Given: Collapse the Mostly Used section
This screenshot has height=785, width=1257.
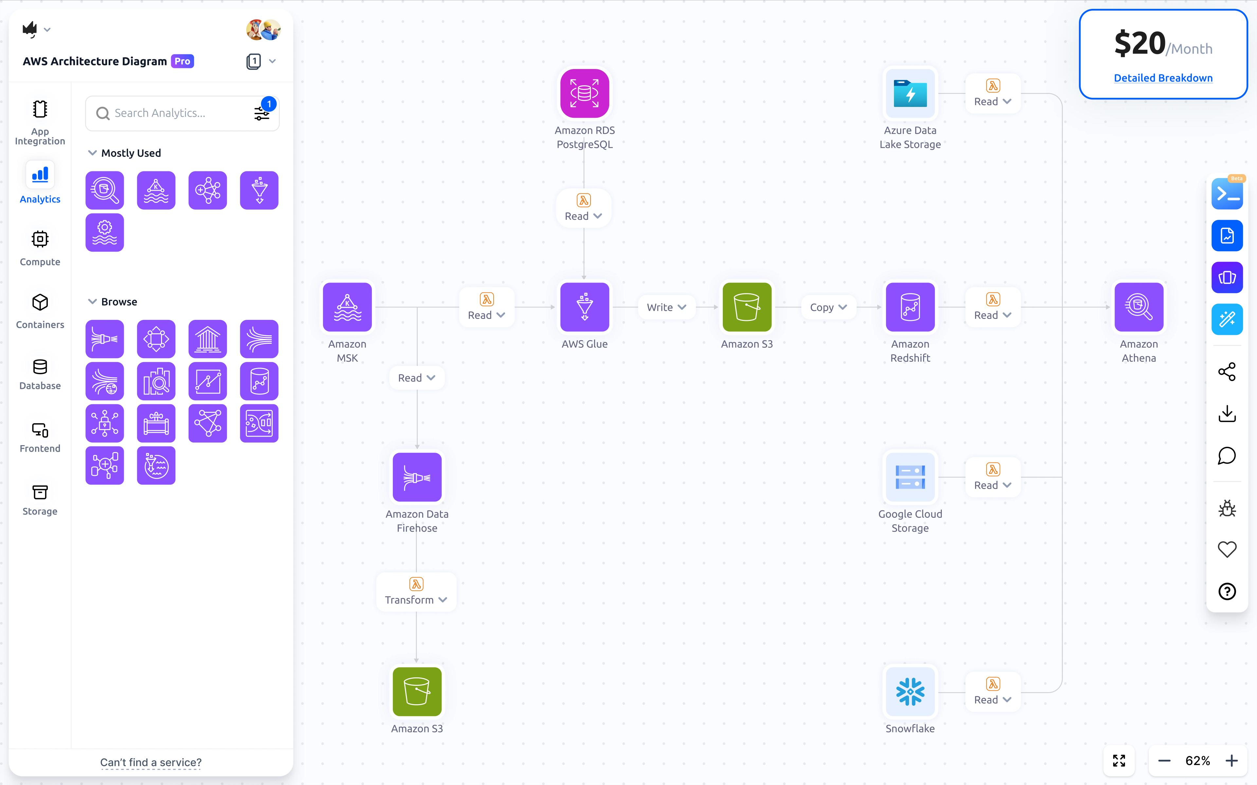Looking at the screenshot, I should [92, 153].
